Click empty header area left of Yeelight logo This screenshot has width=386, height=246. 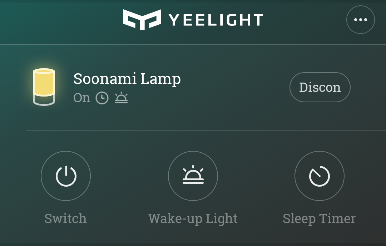(x=61, y=20)
